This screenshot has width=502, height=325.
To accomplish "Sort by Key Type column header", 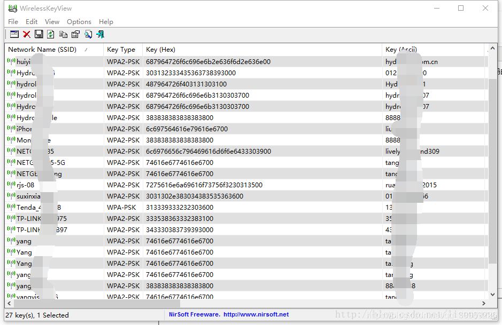I will point(123,50).
